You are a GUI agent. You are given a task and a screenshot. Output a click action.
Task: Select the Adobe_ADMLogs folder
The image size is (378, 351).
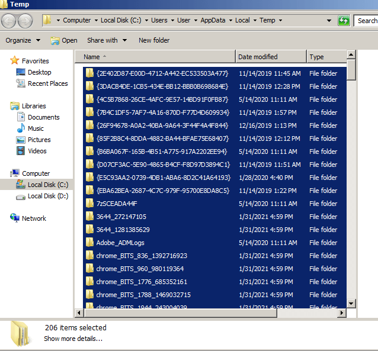click(120, 243)
